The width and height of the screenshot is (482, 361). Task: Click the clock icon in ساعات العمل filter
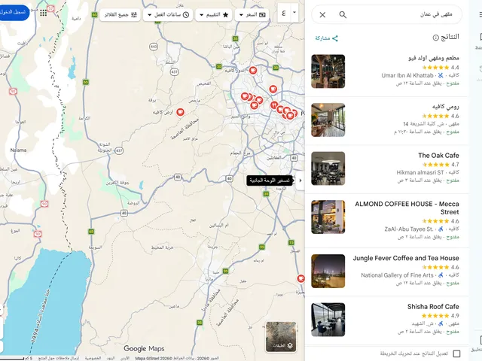[186, 15]
